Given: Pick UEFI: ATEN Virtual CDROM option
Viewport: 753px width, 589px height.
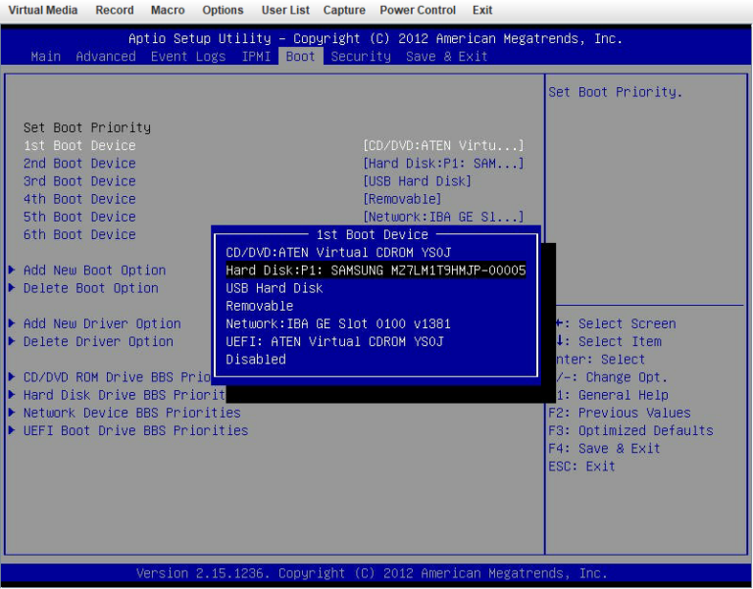Looking at the screenshot, I should click(334, 342).
